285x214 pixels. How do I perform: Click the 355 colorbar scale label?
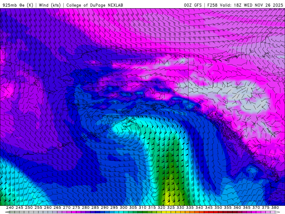(228, 208)
